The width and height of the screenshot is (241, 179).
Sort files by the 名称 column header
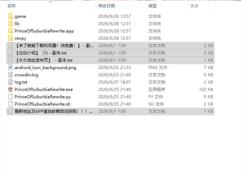tap(12, 6)
